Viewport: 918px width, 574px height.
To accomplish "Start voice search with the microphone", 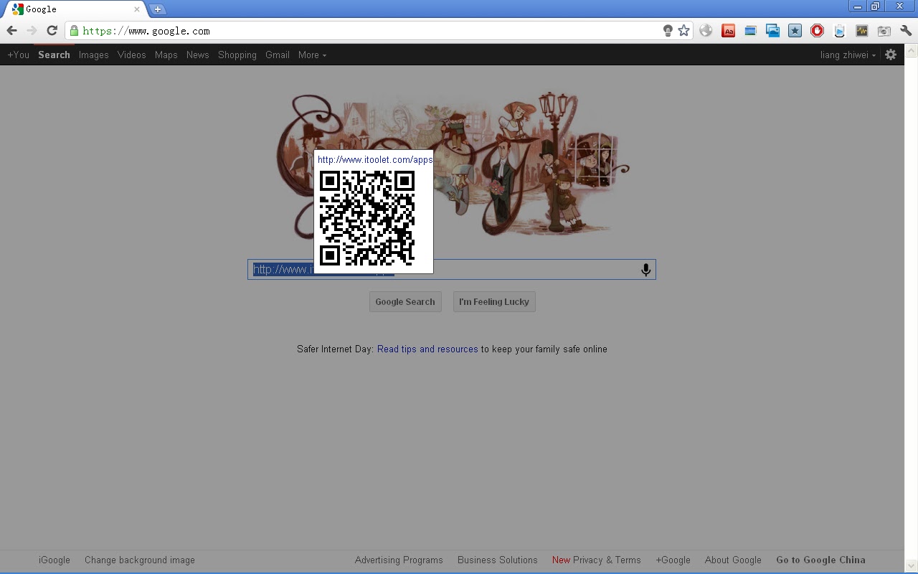I will 645,269.
